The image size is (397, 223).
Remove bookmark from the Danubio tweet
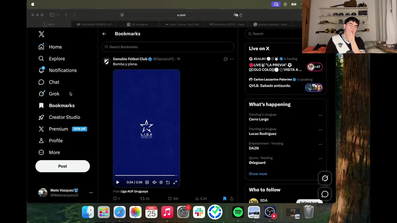click(x=225, y=199)
